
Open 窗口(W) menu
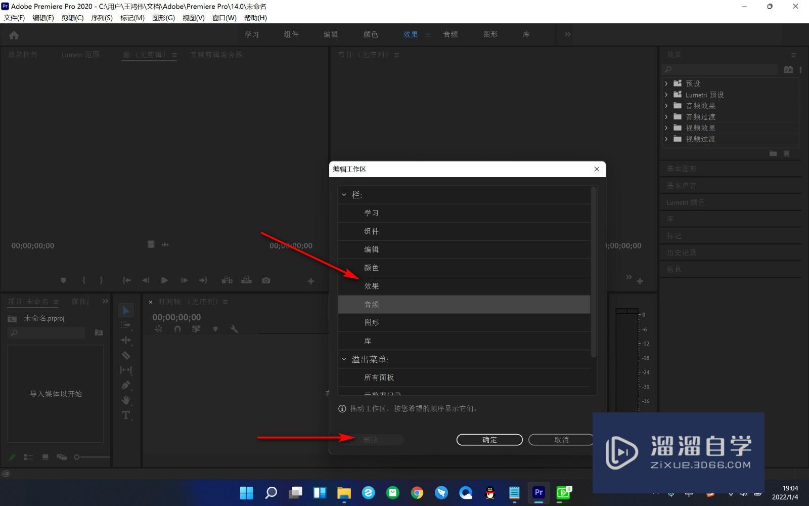click(x=224, y=18)
